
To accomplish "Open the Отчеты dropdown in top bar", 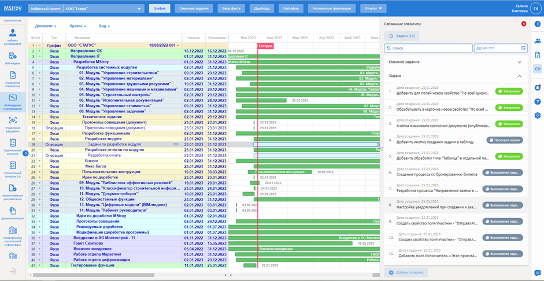I will click(x=375, y=9).
